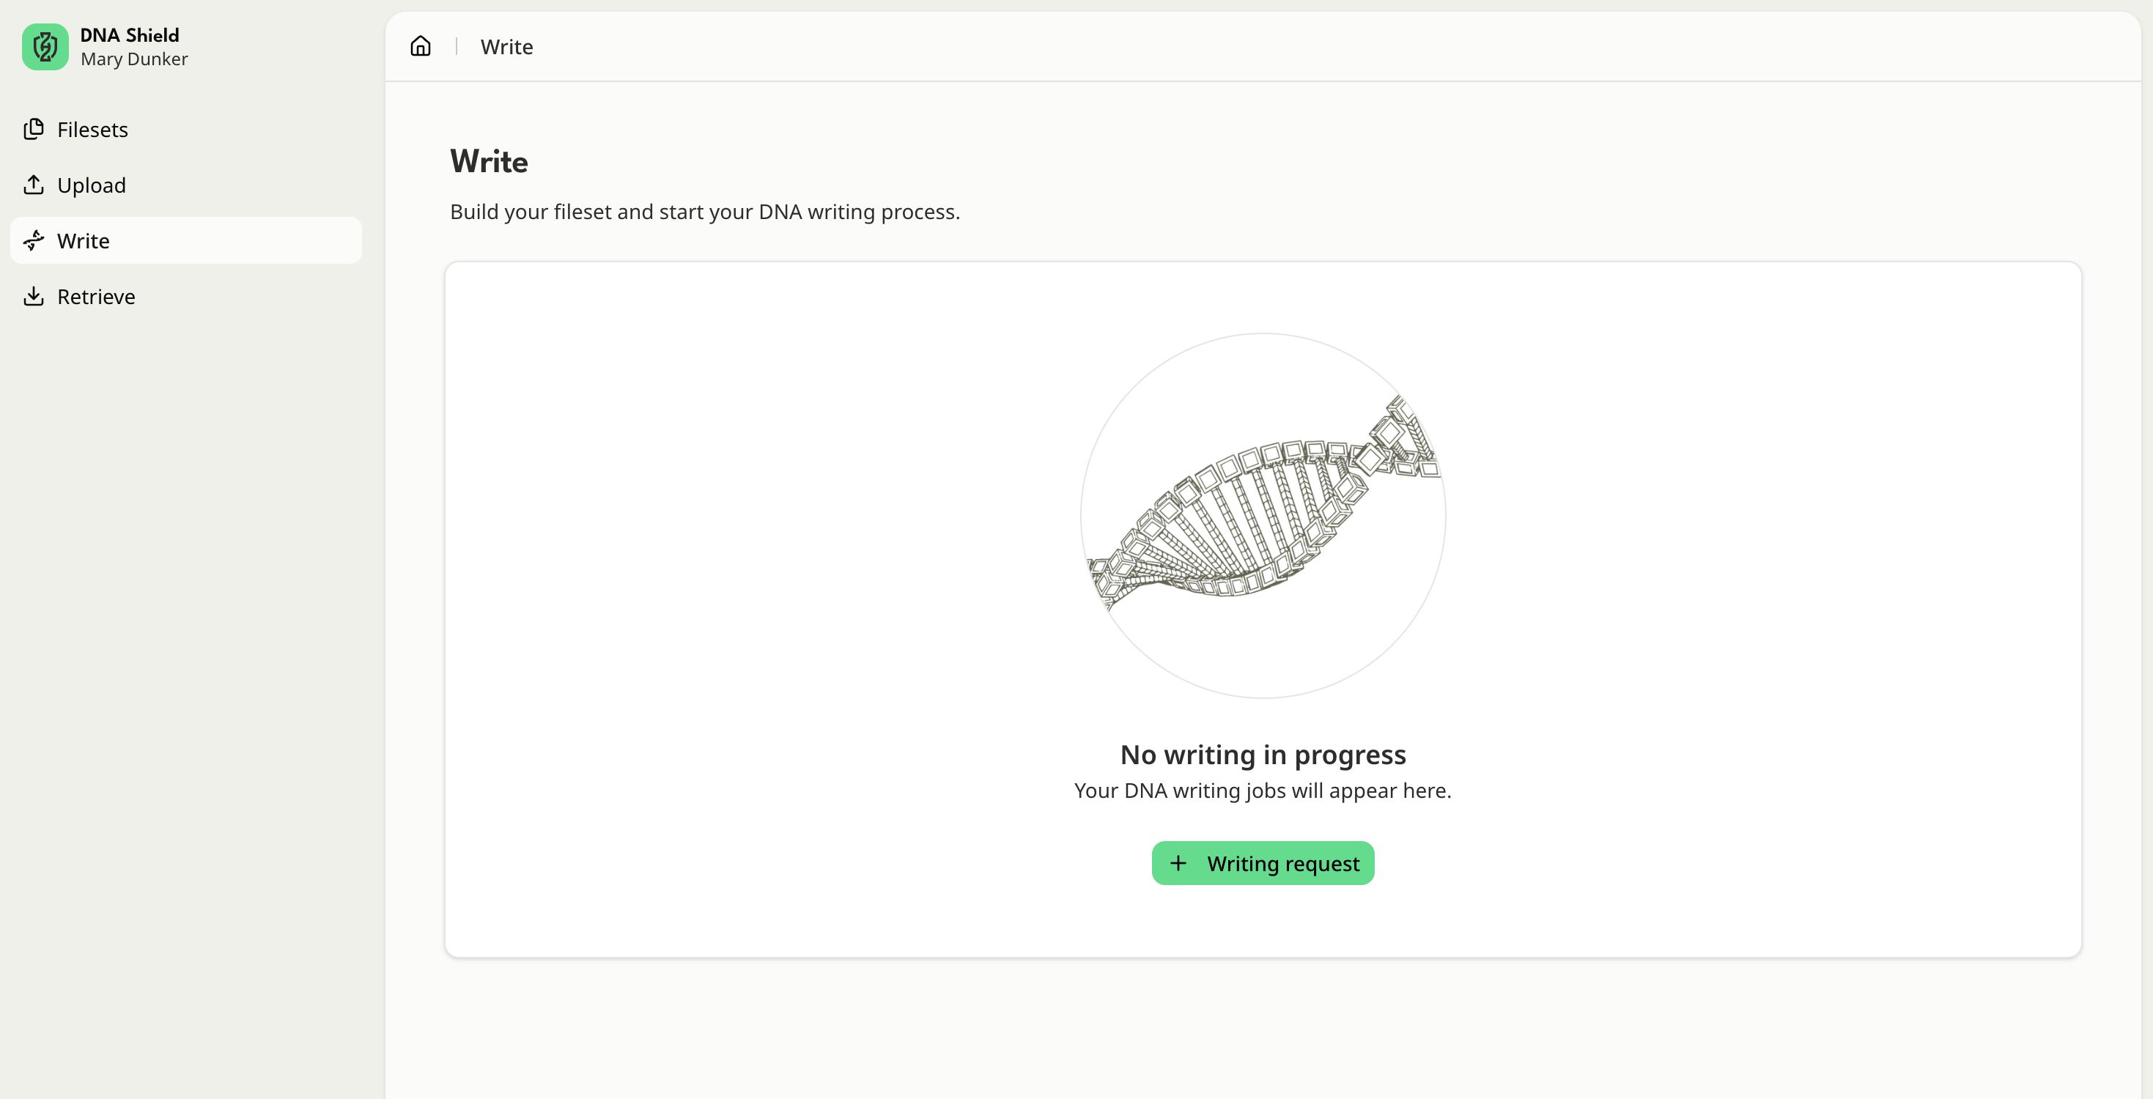
Task: Click "Build your fileset" description text
Action: (x=704, y=212)
